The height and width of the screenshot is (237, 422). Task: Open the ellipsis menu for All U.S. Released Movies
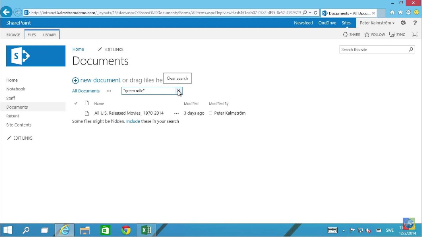[176, 113]
